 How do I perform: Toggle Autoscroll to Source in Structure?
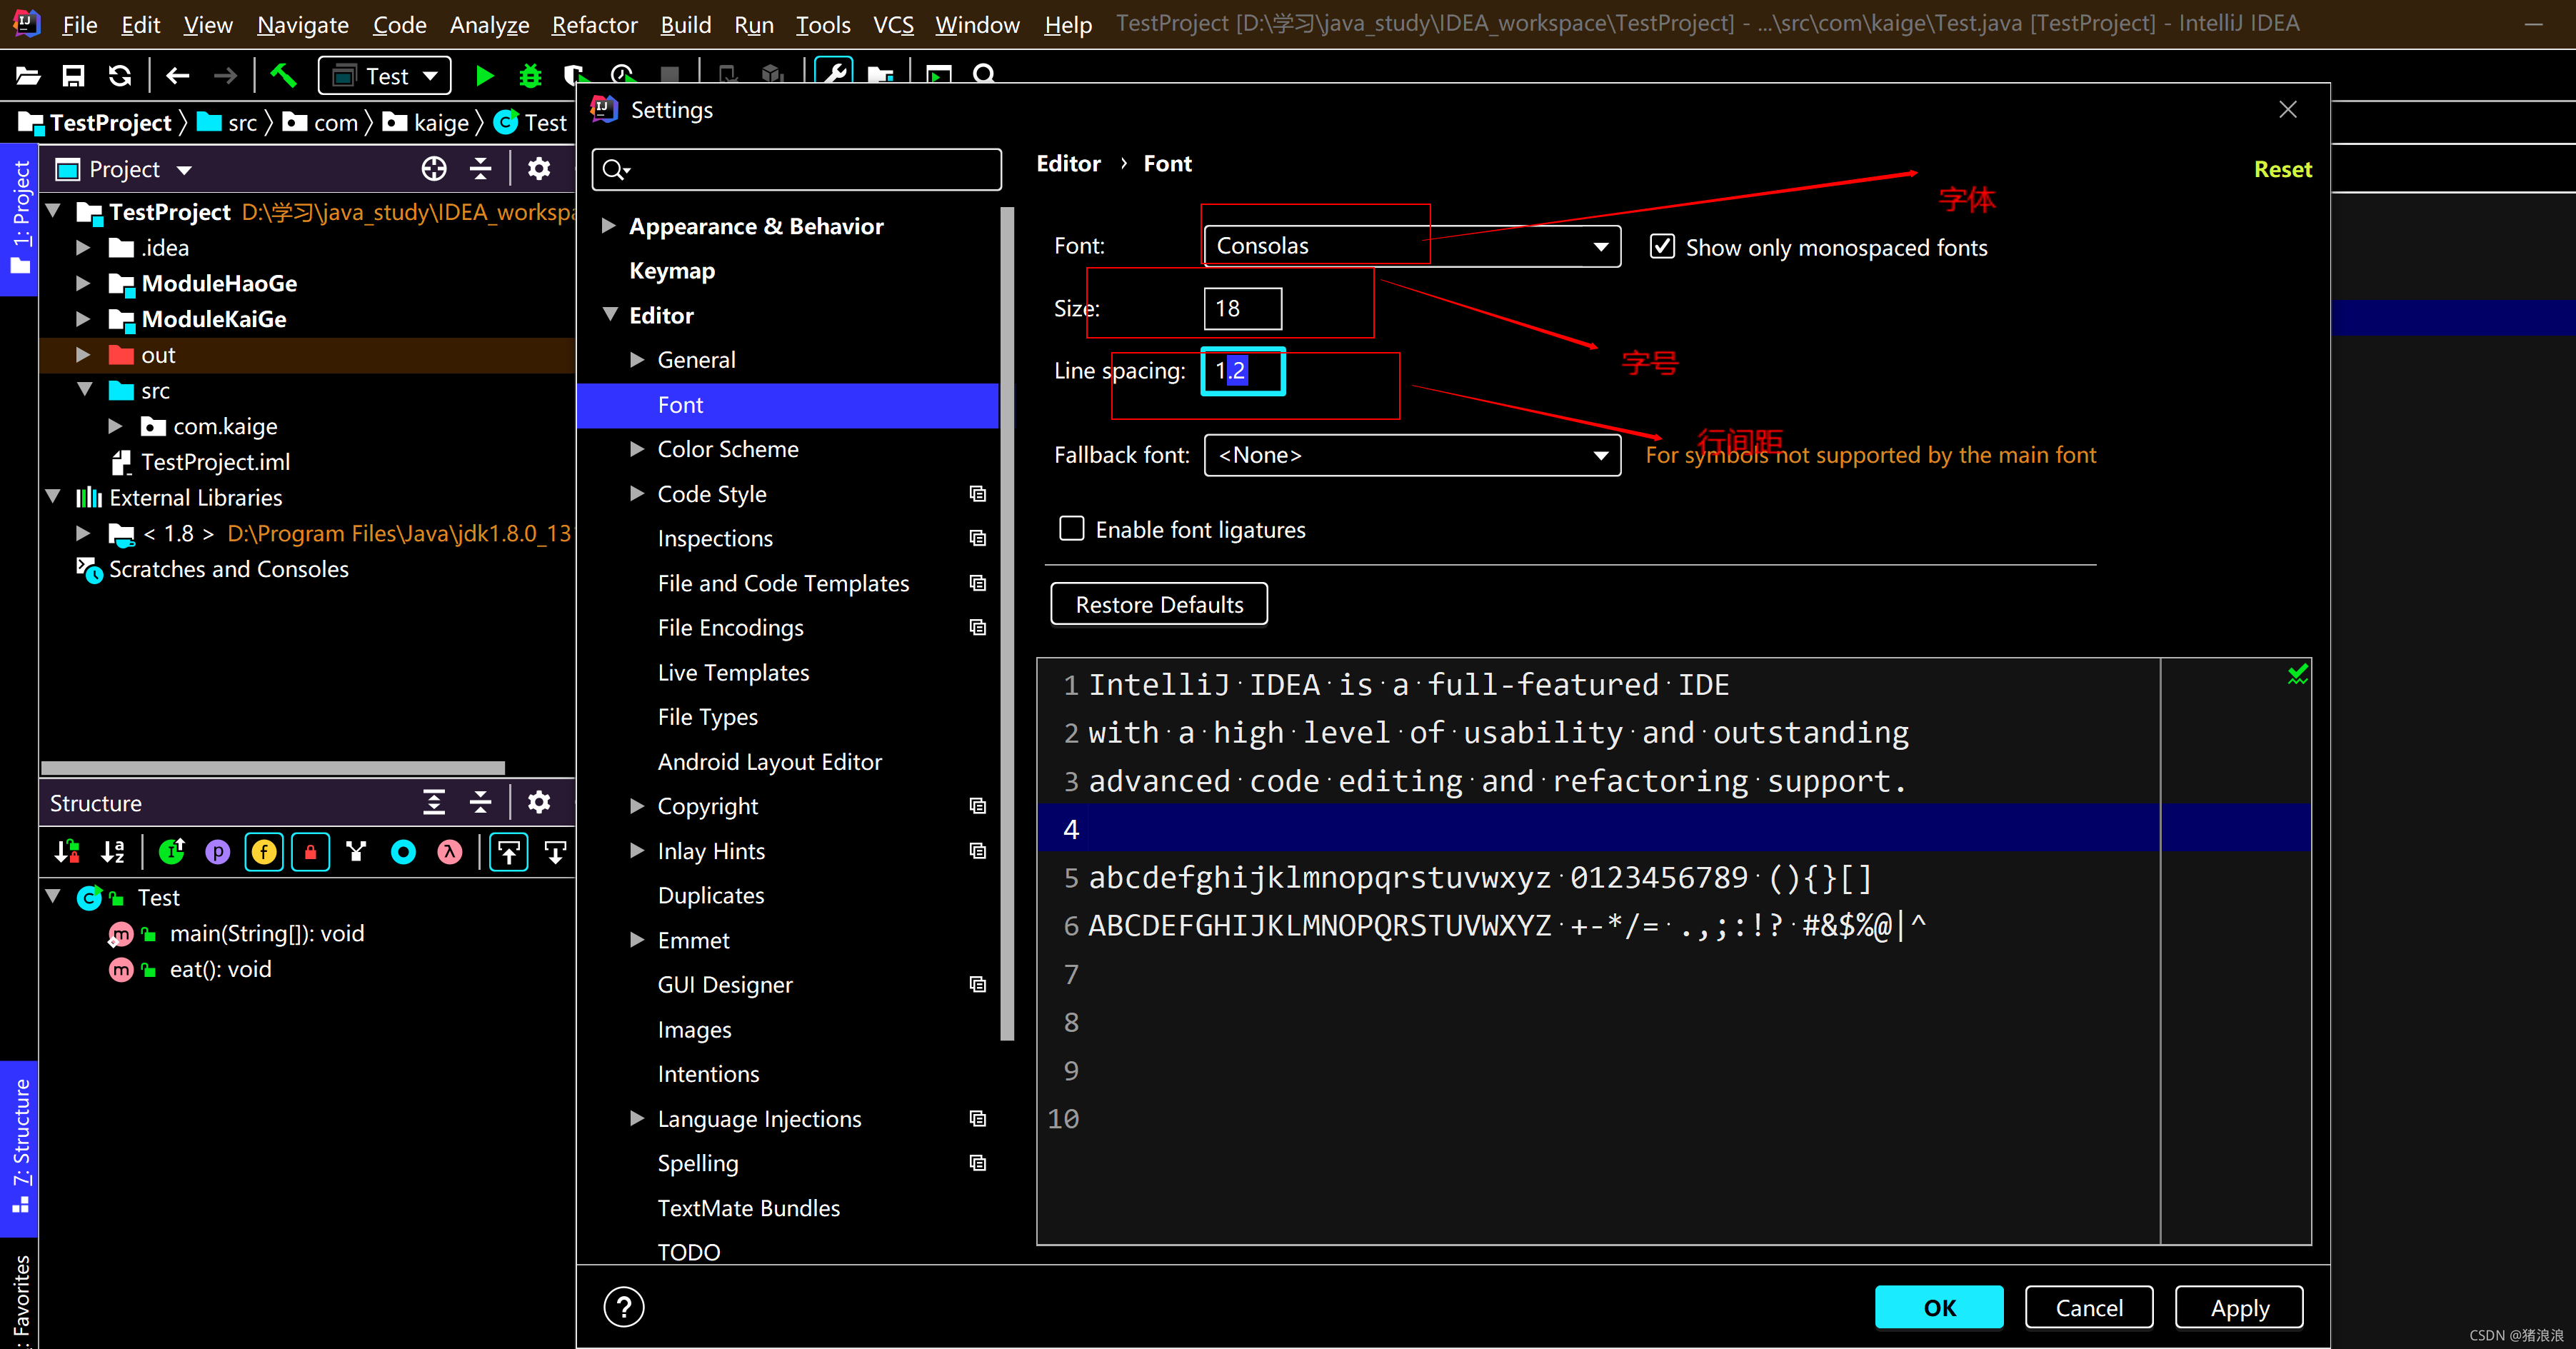click(x=509, y=852)
